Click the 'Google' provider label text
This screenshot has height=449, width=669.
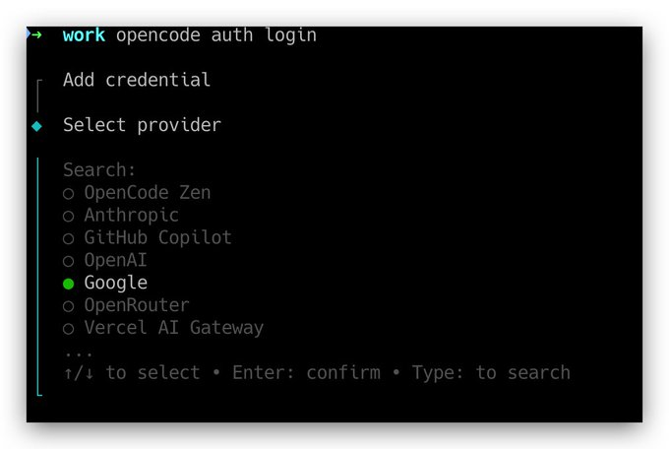(116, 284)
